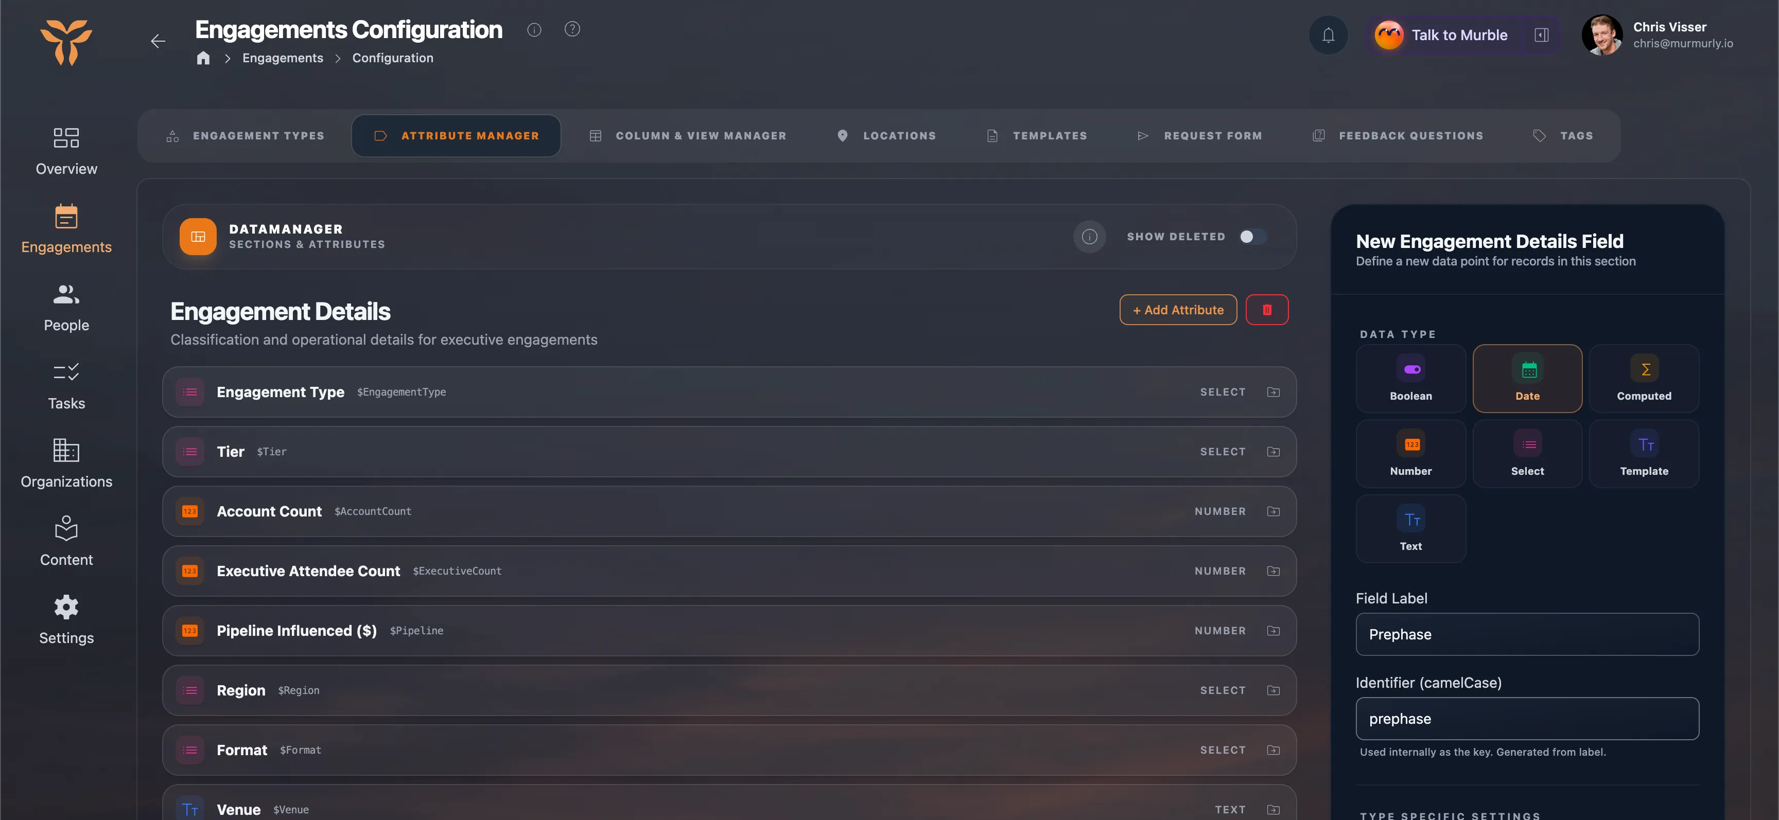
Task: Open the Templates tab
Action: pos(1037,136)
